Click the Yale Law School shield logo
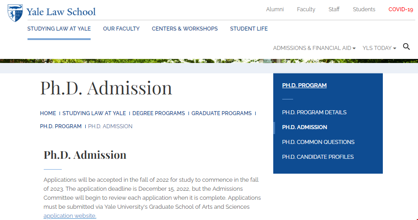 (15, 13)
